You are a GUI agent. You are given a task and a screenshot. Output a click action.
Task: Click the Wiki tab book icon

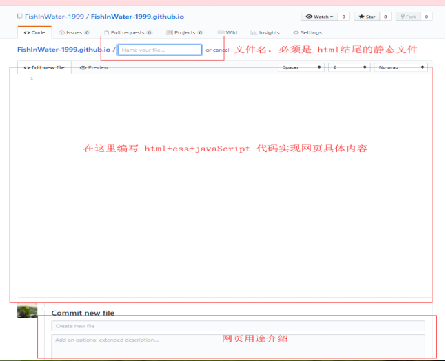(x=221, y=32)
